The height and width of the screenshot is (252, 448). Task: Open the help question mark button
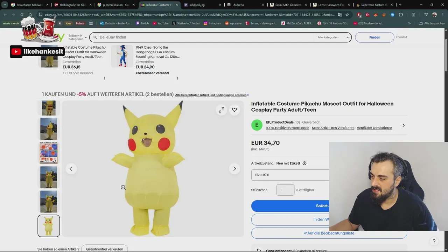coord(434,241)
